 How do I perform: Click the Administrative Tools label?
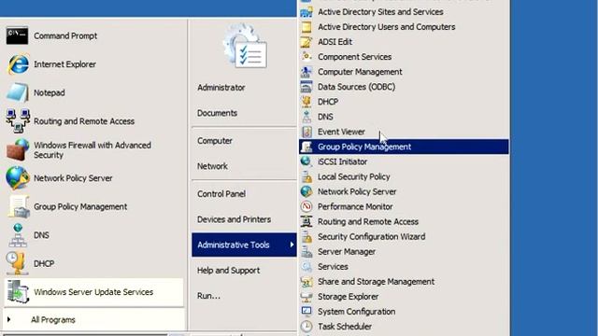(234, 245)
